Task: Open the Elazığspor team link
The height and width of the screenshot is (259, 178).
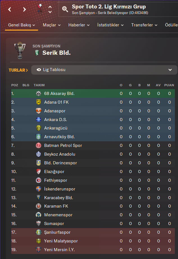Action: pos(54,172)
